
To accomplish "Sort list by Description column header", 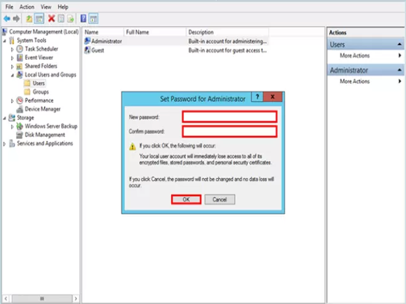I will (x=227, y=32).
